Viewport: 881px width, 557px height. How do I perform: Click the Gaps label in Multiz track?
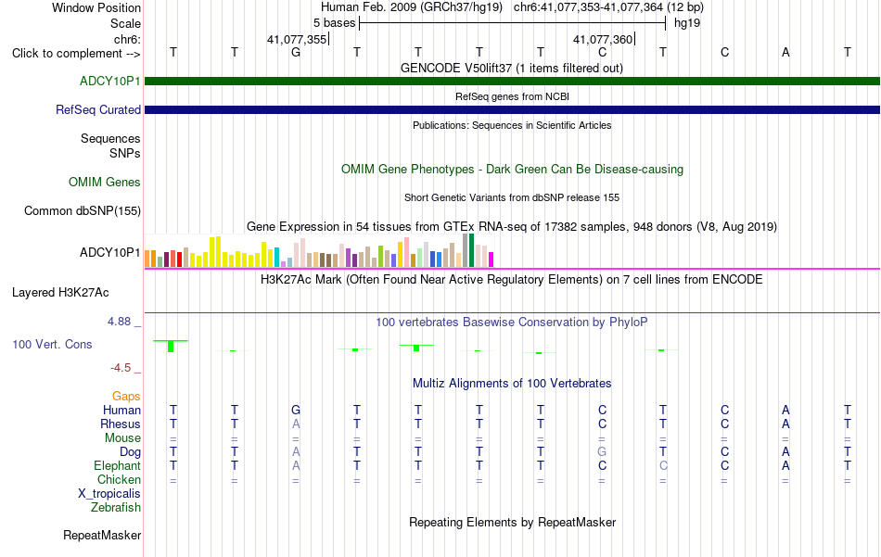point(126,397)
